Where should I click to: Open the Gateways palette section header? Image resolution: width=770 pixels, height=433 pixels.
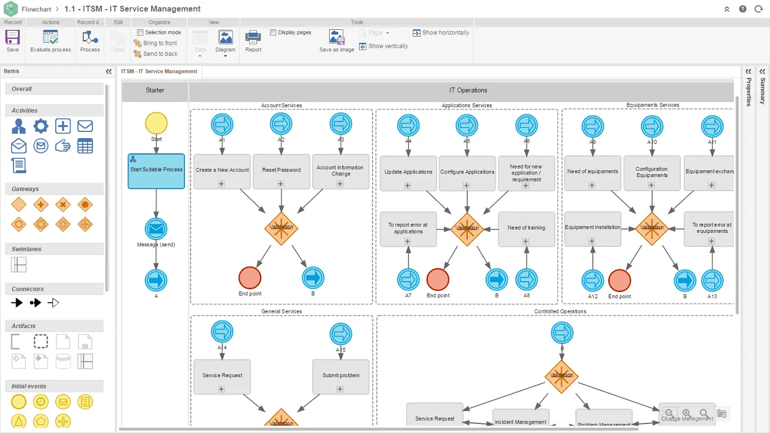point(55,189)
